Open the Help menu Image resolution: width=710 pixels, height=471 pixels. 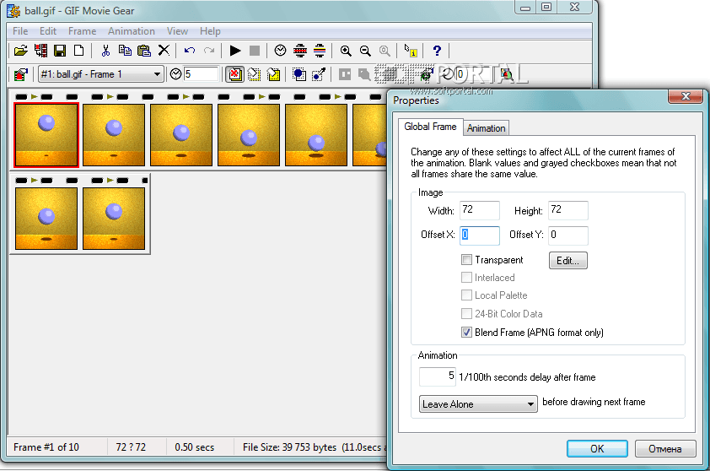210,31
